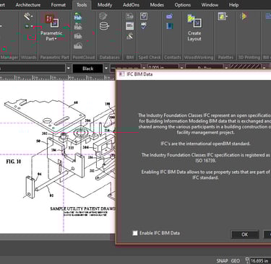Click the top PointCloud icon
Screen dimensions: 271x264
pos(78,17)
